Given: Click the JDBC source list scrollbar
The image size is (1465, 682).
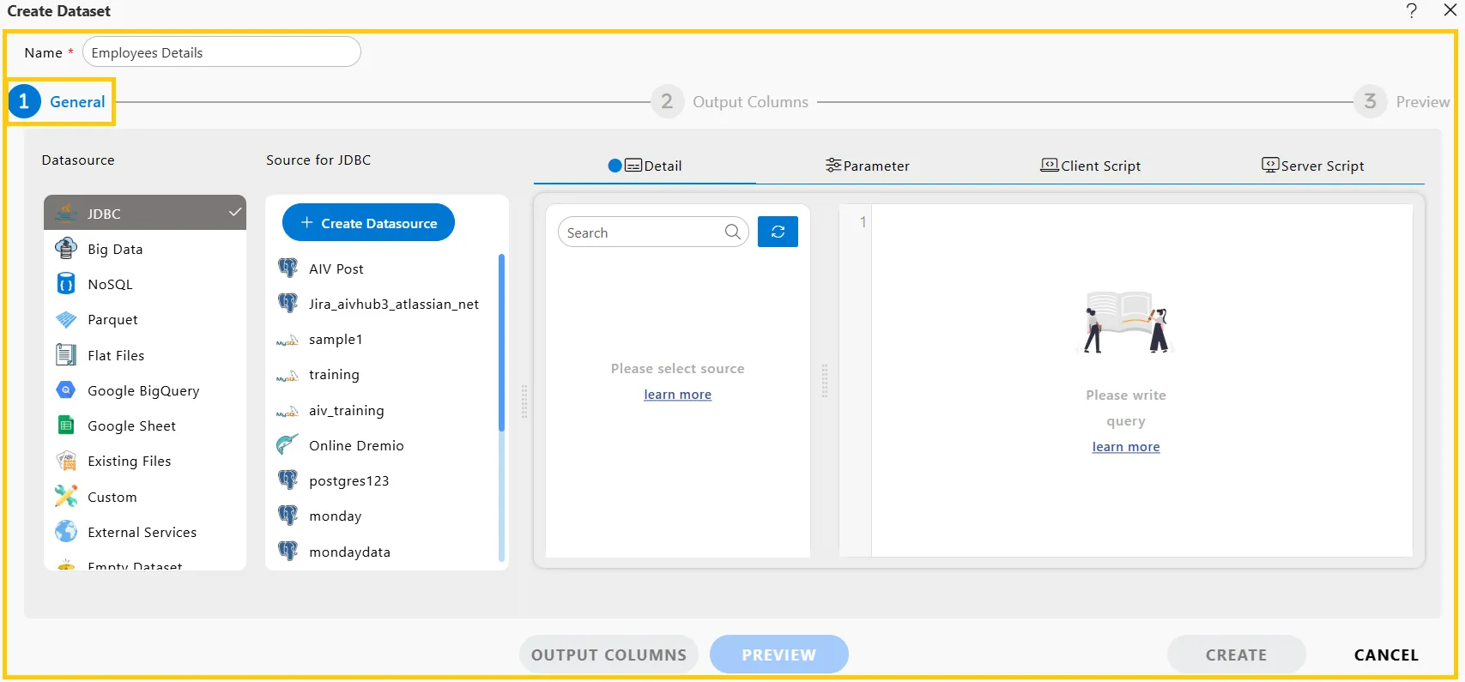Looking at the screenshot, I should coord(501,342).
